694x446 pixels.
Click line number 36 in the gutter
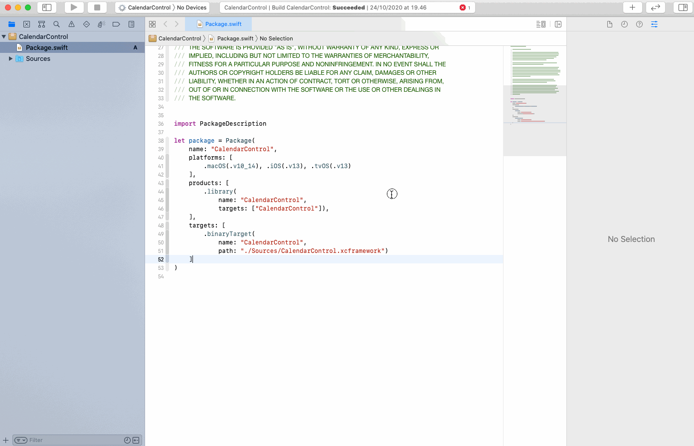161,124
